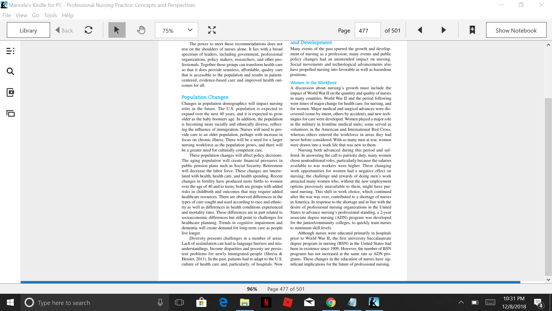This screenshot has height=311, width=552.
Task: Open the File menu
Action: pos(7,15)
